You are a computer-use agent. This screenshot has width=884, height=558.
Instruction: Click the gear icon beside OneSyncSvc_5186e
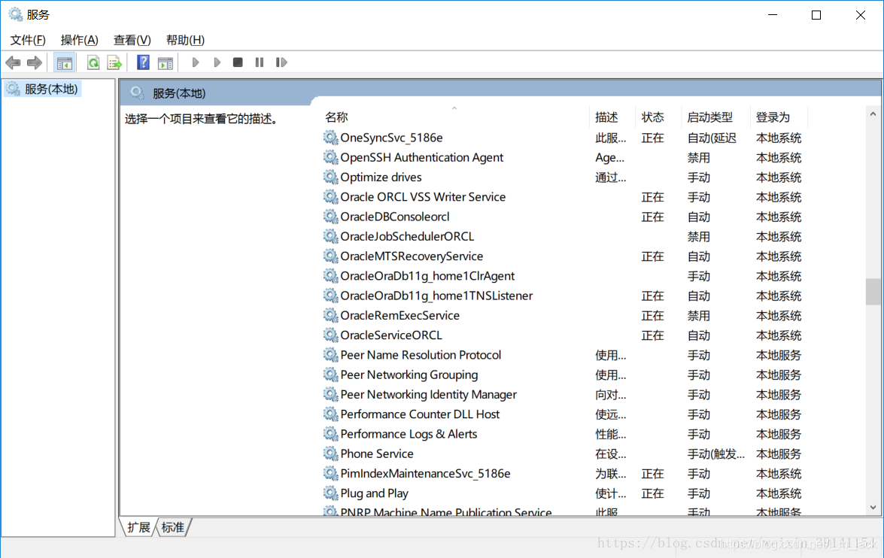[x=330, y=138]
